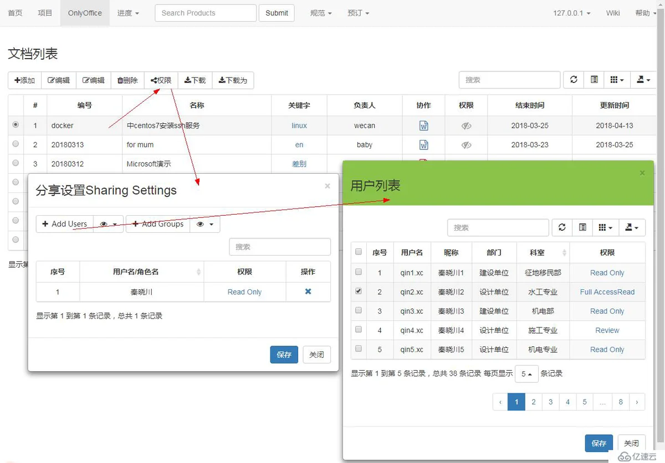Click the 删除 delete toolbar button
Screen dimensions: 665x463
point(127,80)
